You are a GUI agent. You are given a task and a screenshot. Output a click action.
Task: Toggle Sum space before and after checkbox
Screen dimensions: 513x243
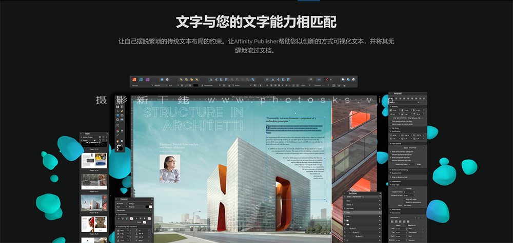390,121
